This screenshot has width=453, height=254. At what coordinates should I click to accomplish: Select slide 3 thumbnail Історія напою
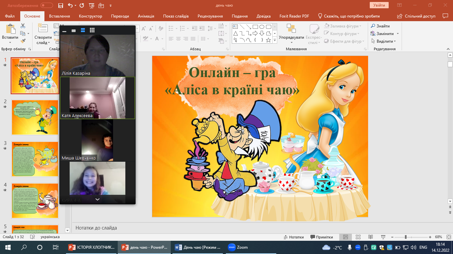[35, 159]
